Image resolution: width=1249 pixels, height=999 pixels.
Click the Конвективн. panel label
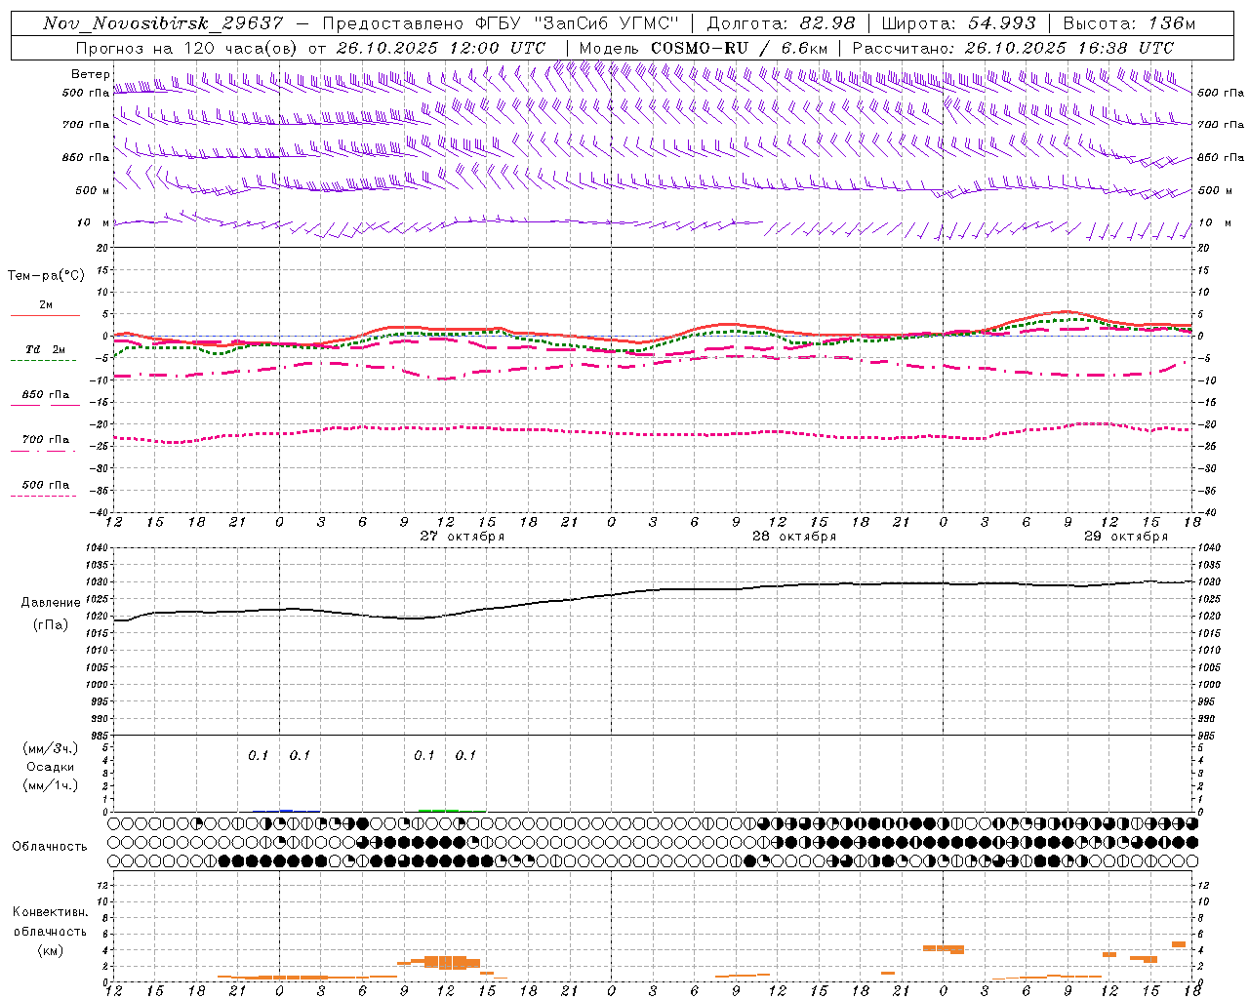50,912
